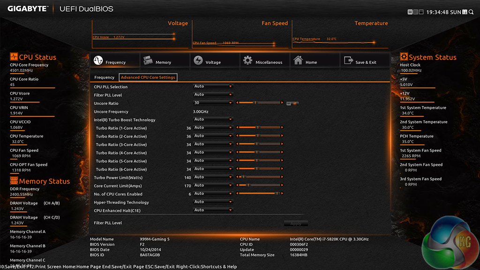The width and height of the screenshot is (480, 270).
Task: Open CPU Enhanced Halt (C1E) dropdown
Action: (213, 210)
